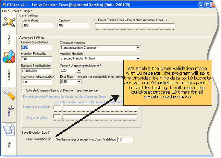Minimize the GATree window

click(x=201, y=5)
